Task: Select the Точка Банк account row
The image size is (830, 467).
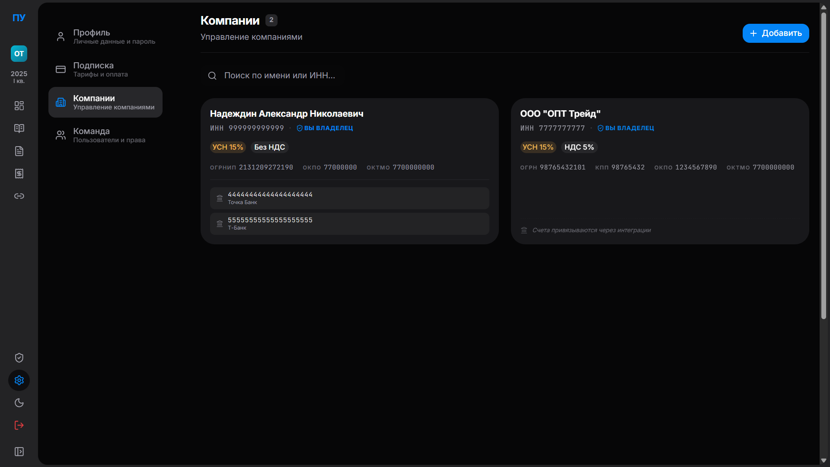Action: point(349,198)
